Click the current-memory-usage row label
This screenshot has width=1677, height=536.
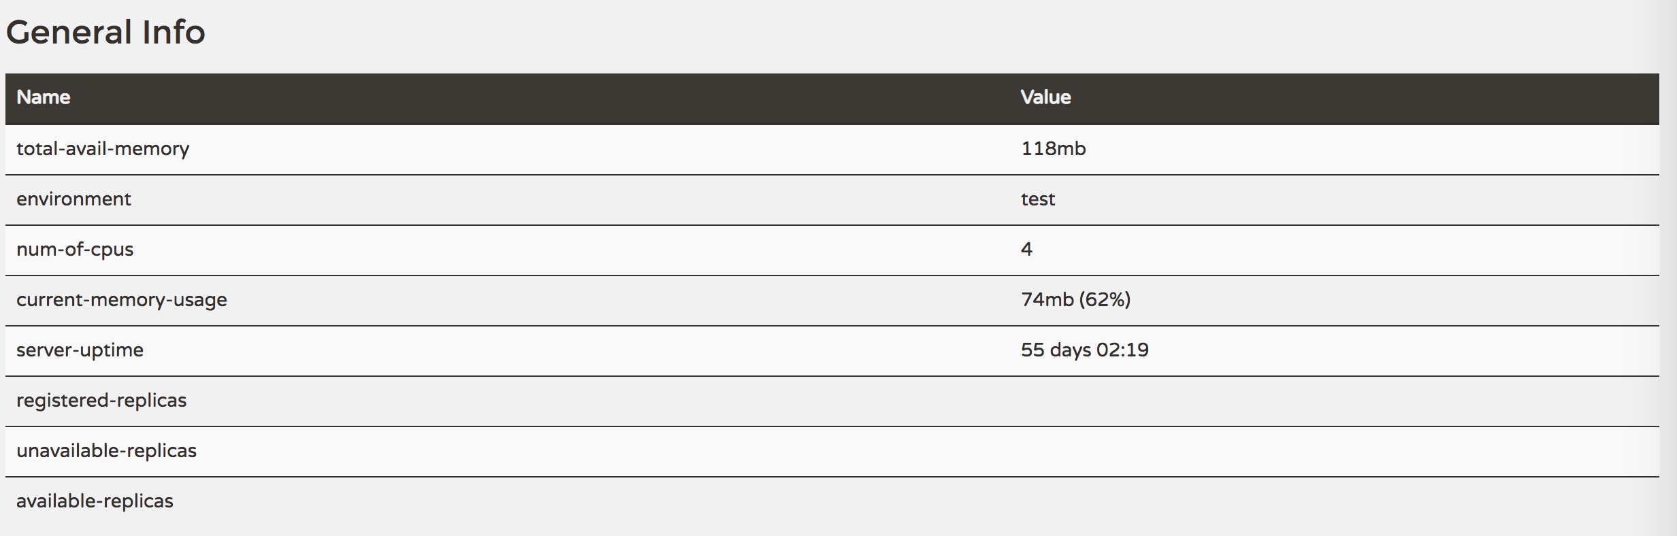click(122, 300)
